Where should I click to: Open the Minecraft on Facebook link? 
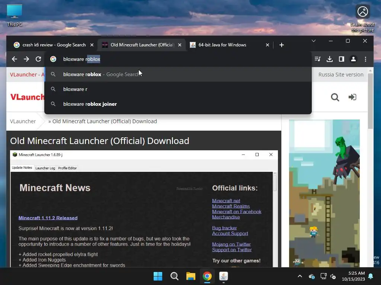pyautogui.click(x=237, y=212)
